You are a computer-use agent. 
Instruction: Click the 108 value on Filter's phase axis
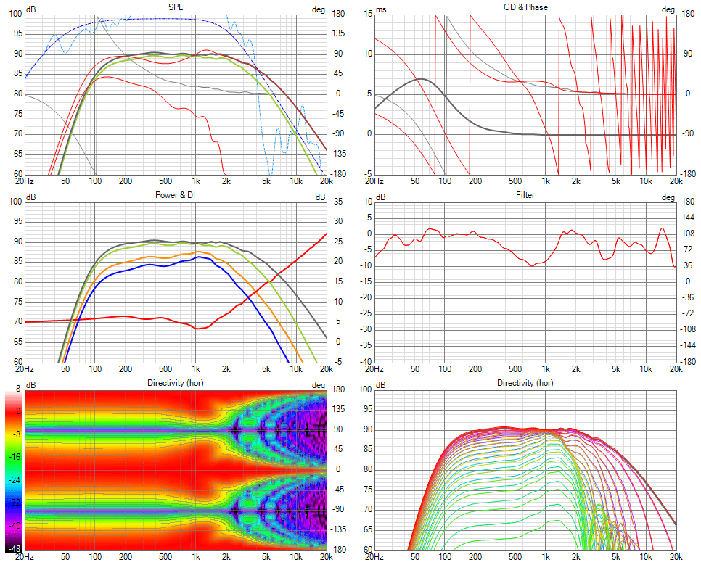(689, 234)
